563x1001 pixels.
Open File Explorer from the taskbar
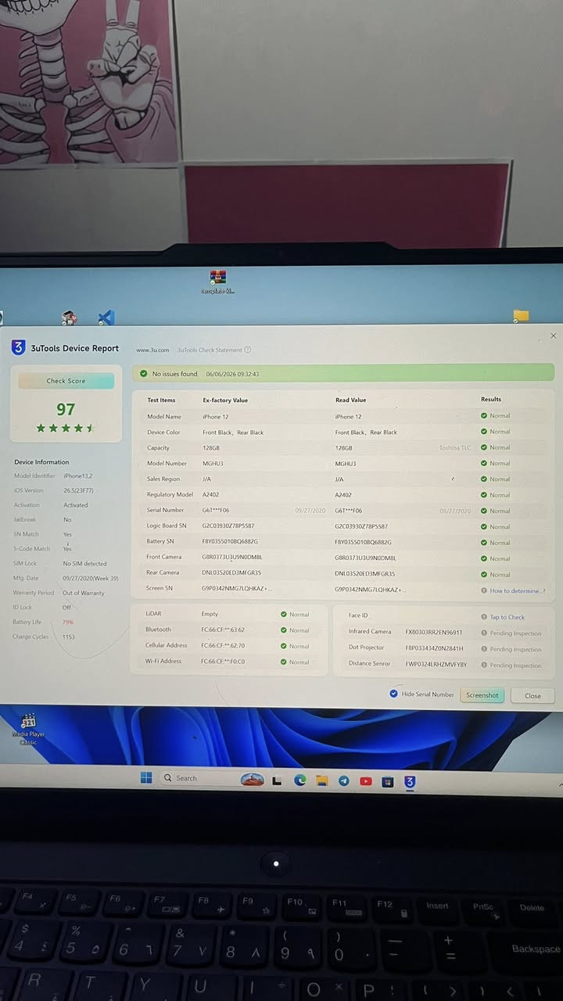point(321,780)
